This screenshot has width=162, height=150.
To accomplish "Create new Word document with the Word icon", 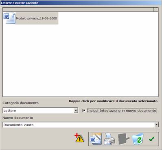I will coord(96,139).
